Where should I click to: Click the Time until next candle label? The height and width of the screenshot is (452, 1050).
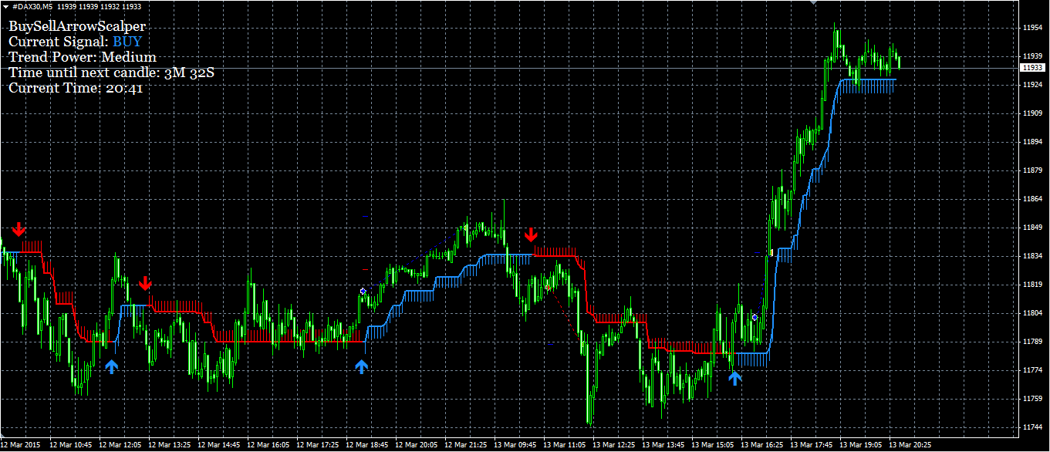pyautogui.click(x=112, y=73)
